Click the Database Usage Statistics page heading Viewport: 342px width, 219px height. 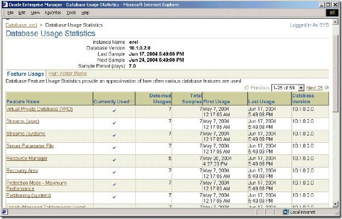(x=50, y=33)
